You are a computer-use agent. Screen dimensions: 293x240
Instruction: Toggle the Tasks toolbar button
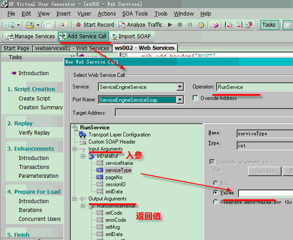(x=269, y=25)
